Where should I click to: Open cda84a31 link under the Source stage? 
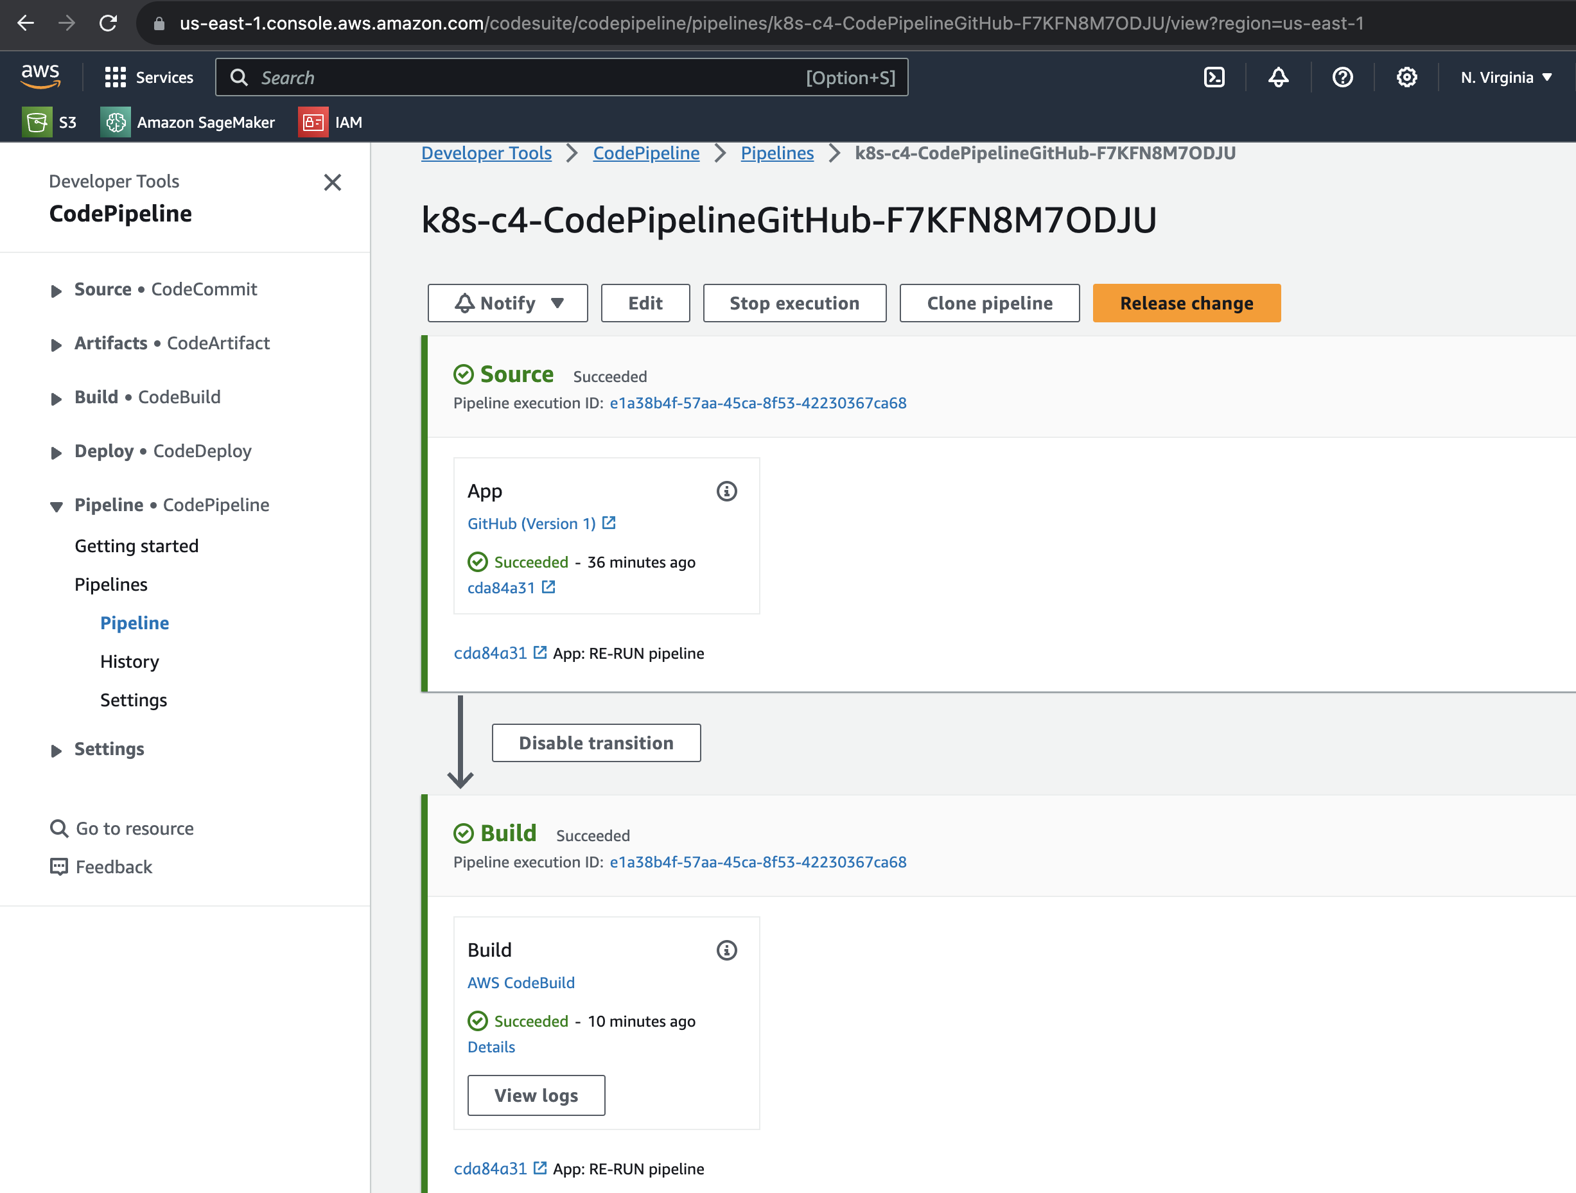[x=490, y=652]
